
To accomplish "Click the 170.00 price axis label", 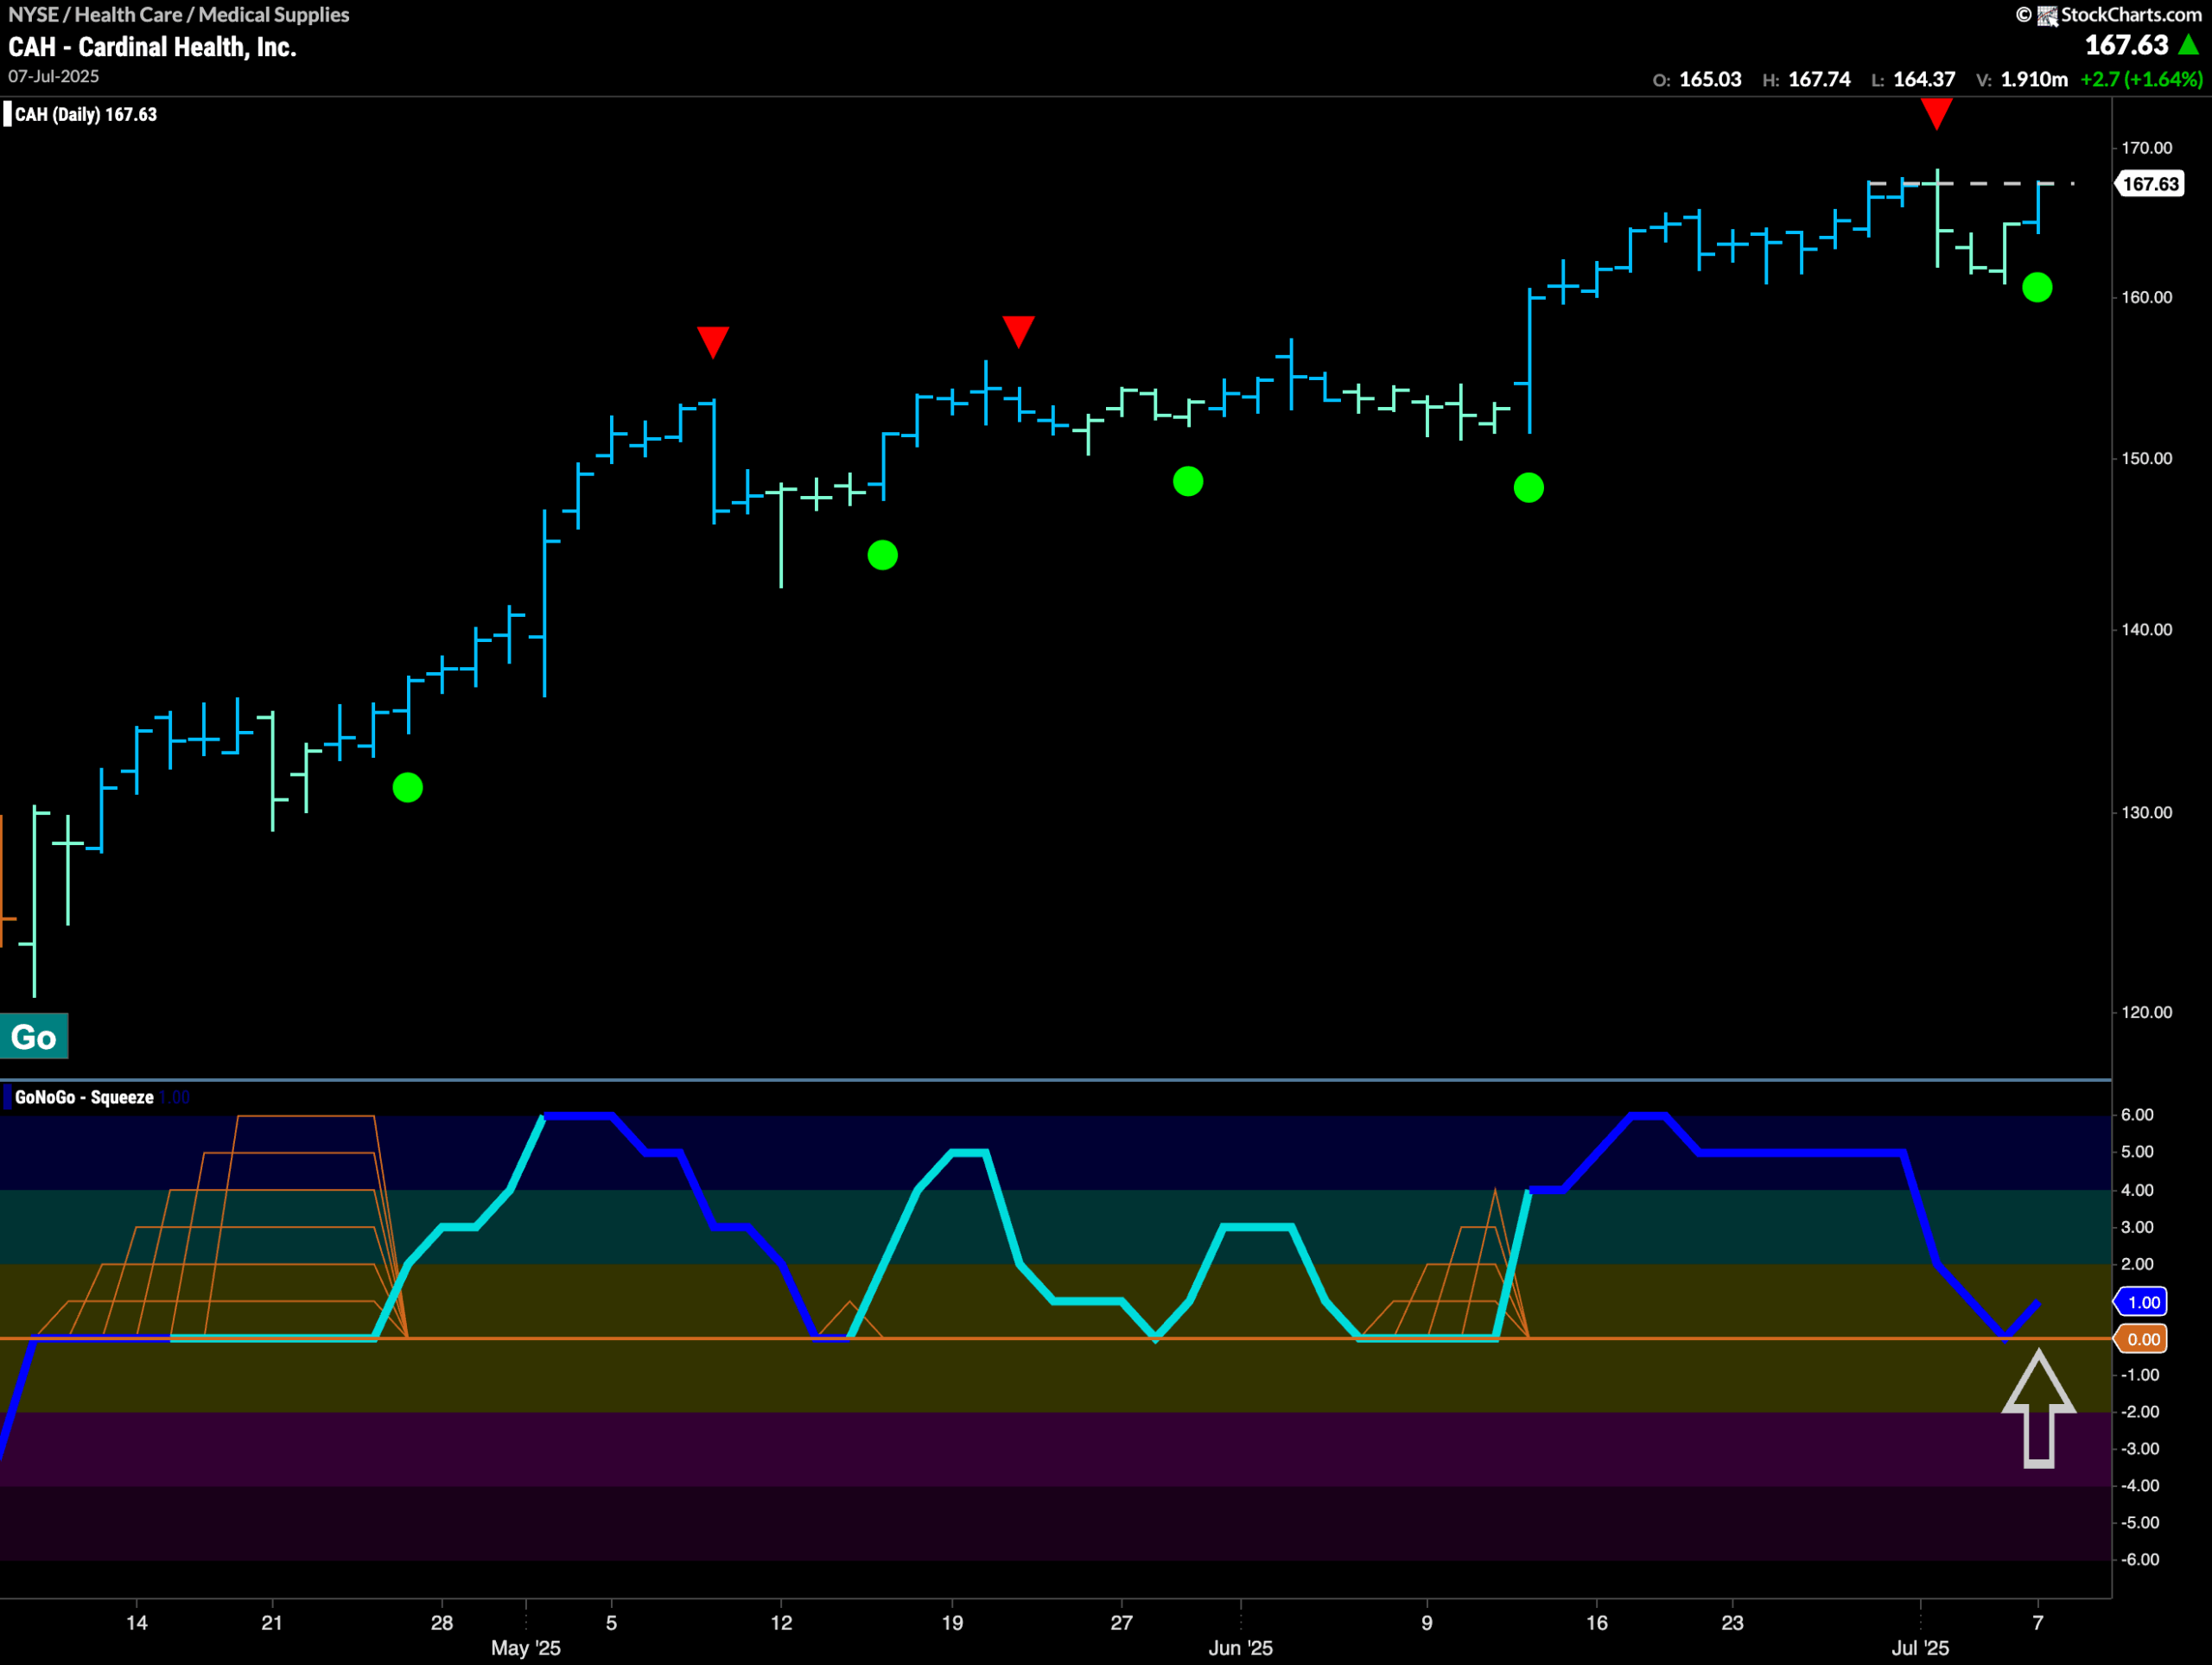I will 2147,148.
